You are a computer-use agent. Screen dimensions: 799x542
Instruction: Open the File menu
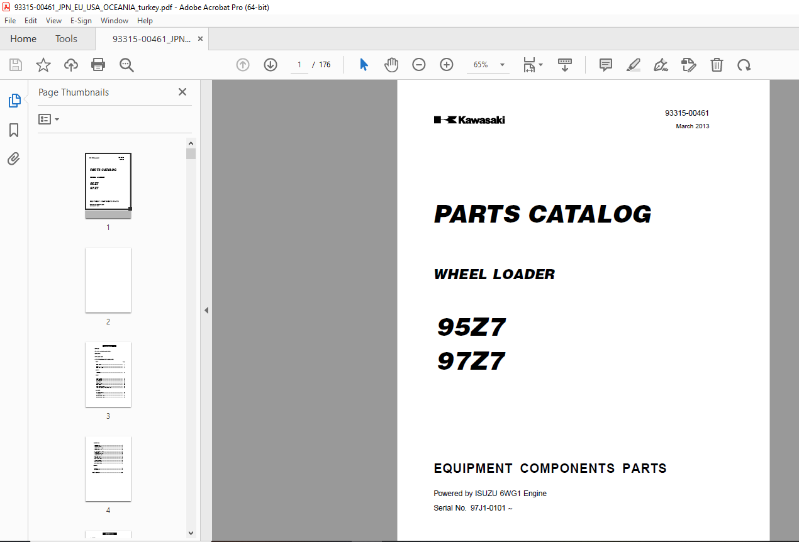pos(10,20)
